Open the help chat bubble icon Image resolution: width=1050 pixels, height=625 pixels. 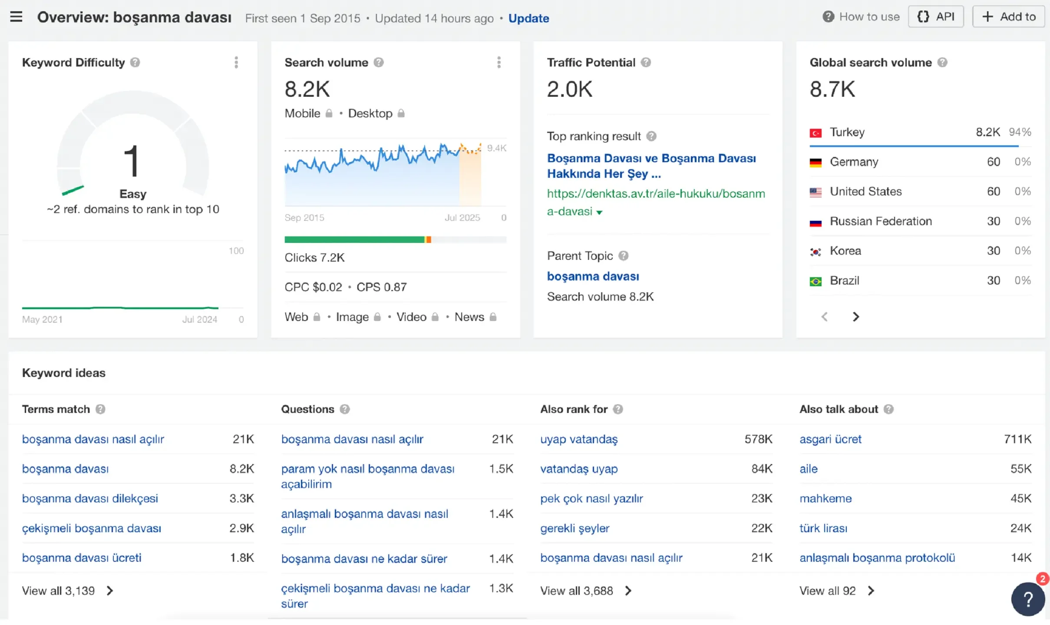pos(1027,599)
